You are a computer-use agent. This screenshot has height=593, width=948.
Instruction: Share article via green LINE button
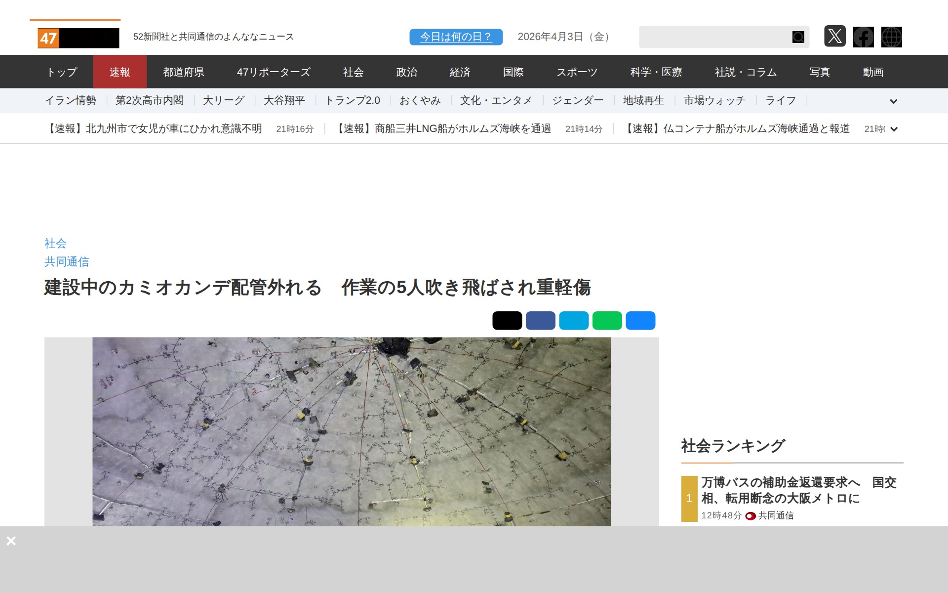(607, 320)
